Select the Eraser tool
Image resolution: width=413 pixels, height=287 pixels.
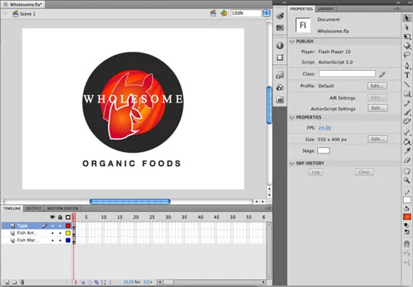(407, 160)
